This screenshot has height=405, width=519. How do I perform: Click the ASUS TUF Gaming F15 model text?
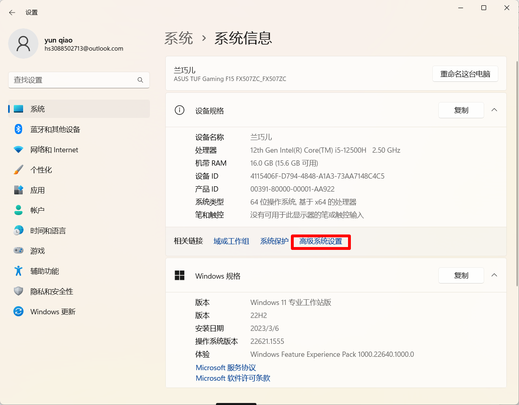click(230, 79)
